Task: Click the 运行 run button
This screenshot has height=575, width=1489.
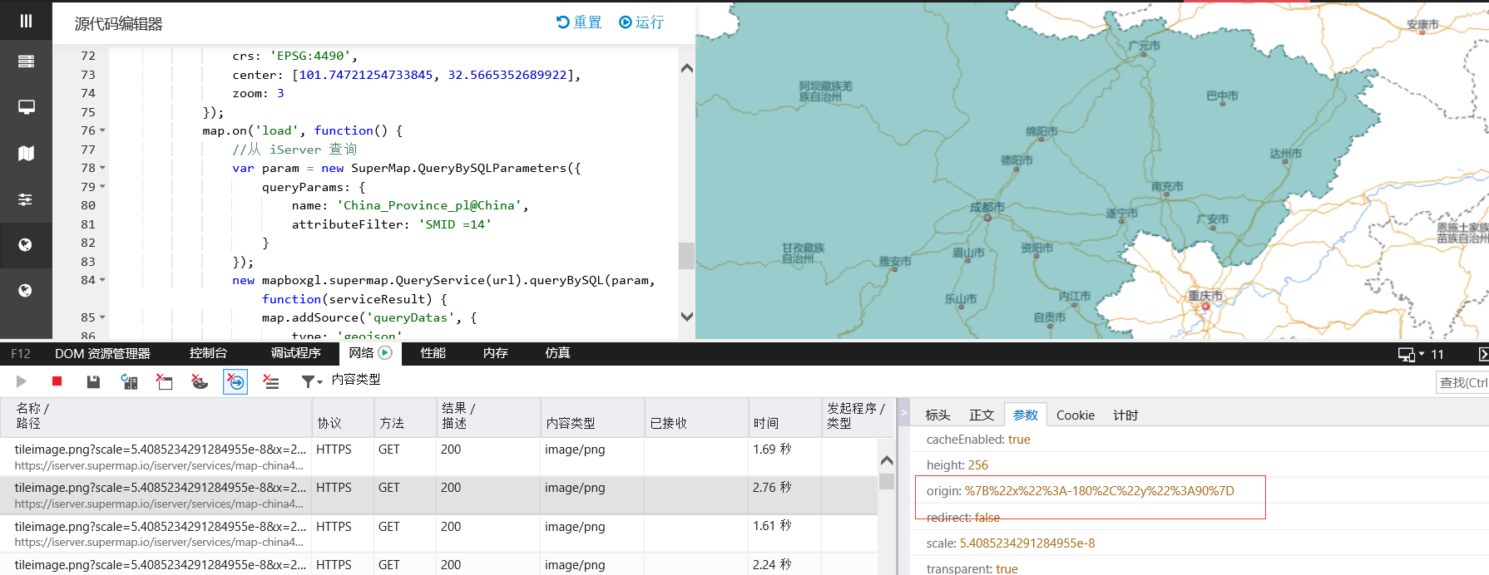Action: 641,22
